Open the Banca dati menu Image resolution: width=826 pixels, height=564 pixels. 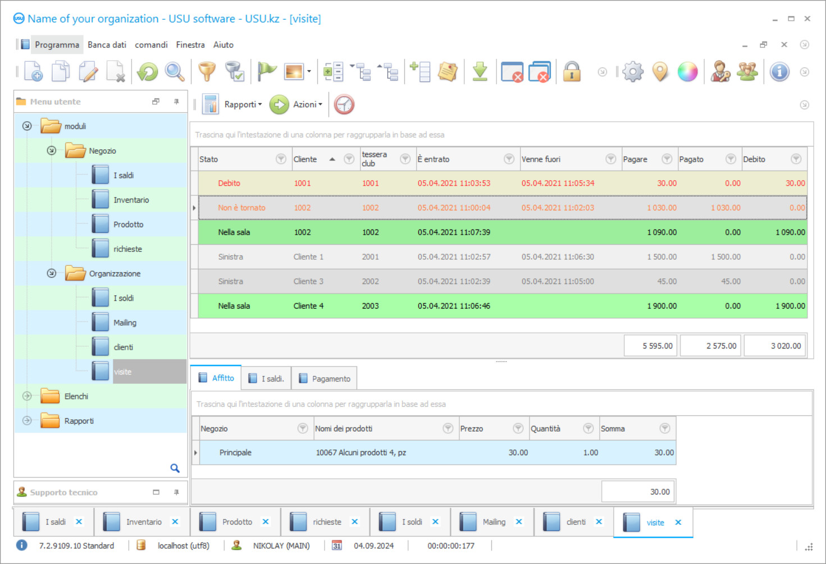pyautogui.click(x=107, y=45)
